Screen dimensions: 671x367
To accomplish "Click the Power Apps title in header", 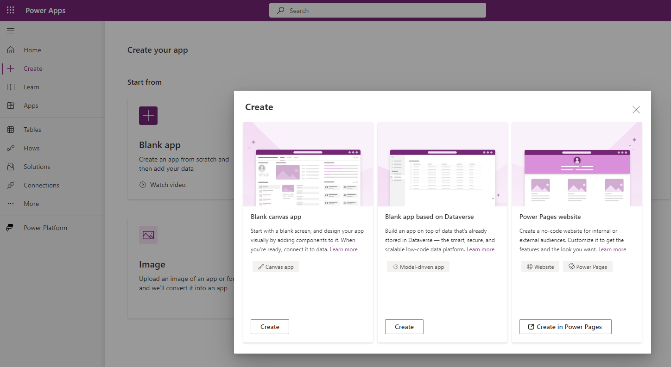I will pyautogui.click(x=45, y=11).
